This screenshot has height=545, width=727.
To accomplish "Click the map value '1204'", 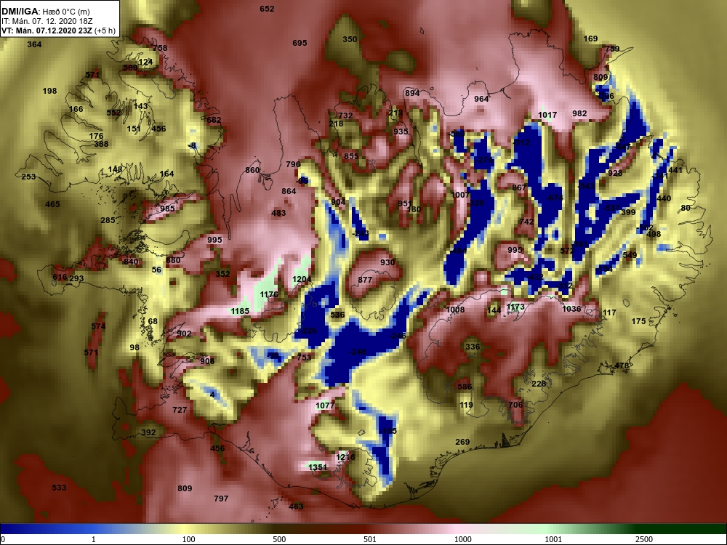I will [x=302, y=280].
